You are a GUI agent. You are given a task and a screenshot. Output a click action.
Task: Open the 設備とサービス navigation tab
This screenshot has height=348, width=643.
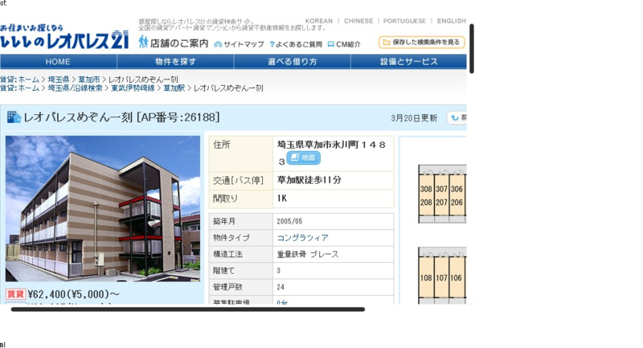[409, 62]
